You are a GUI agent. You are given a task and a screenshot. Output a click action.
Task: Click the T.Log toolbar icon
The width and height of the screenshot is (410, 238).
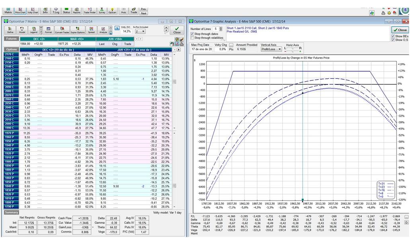(56, 10)
